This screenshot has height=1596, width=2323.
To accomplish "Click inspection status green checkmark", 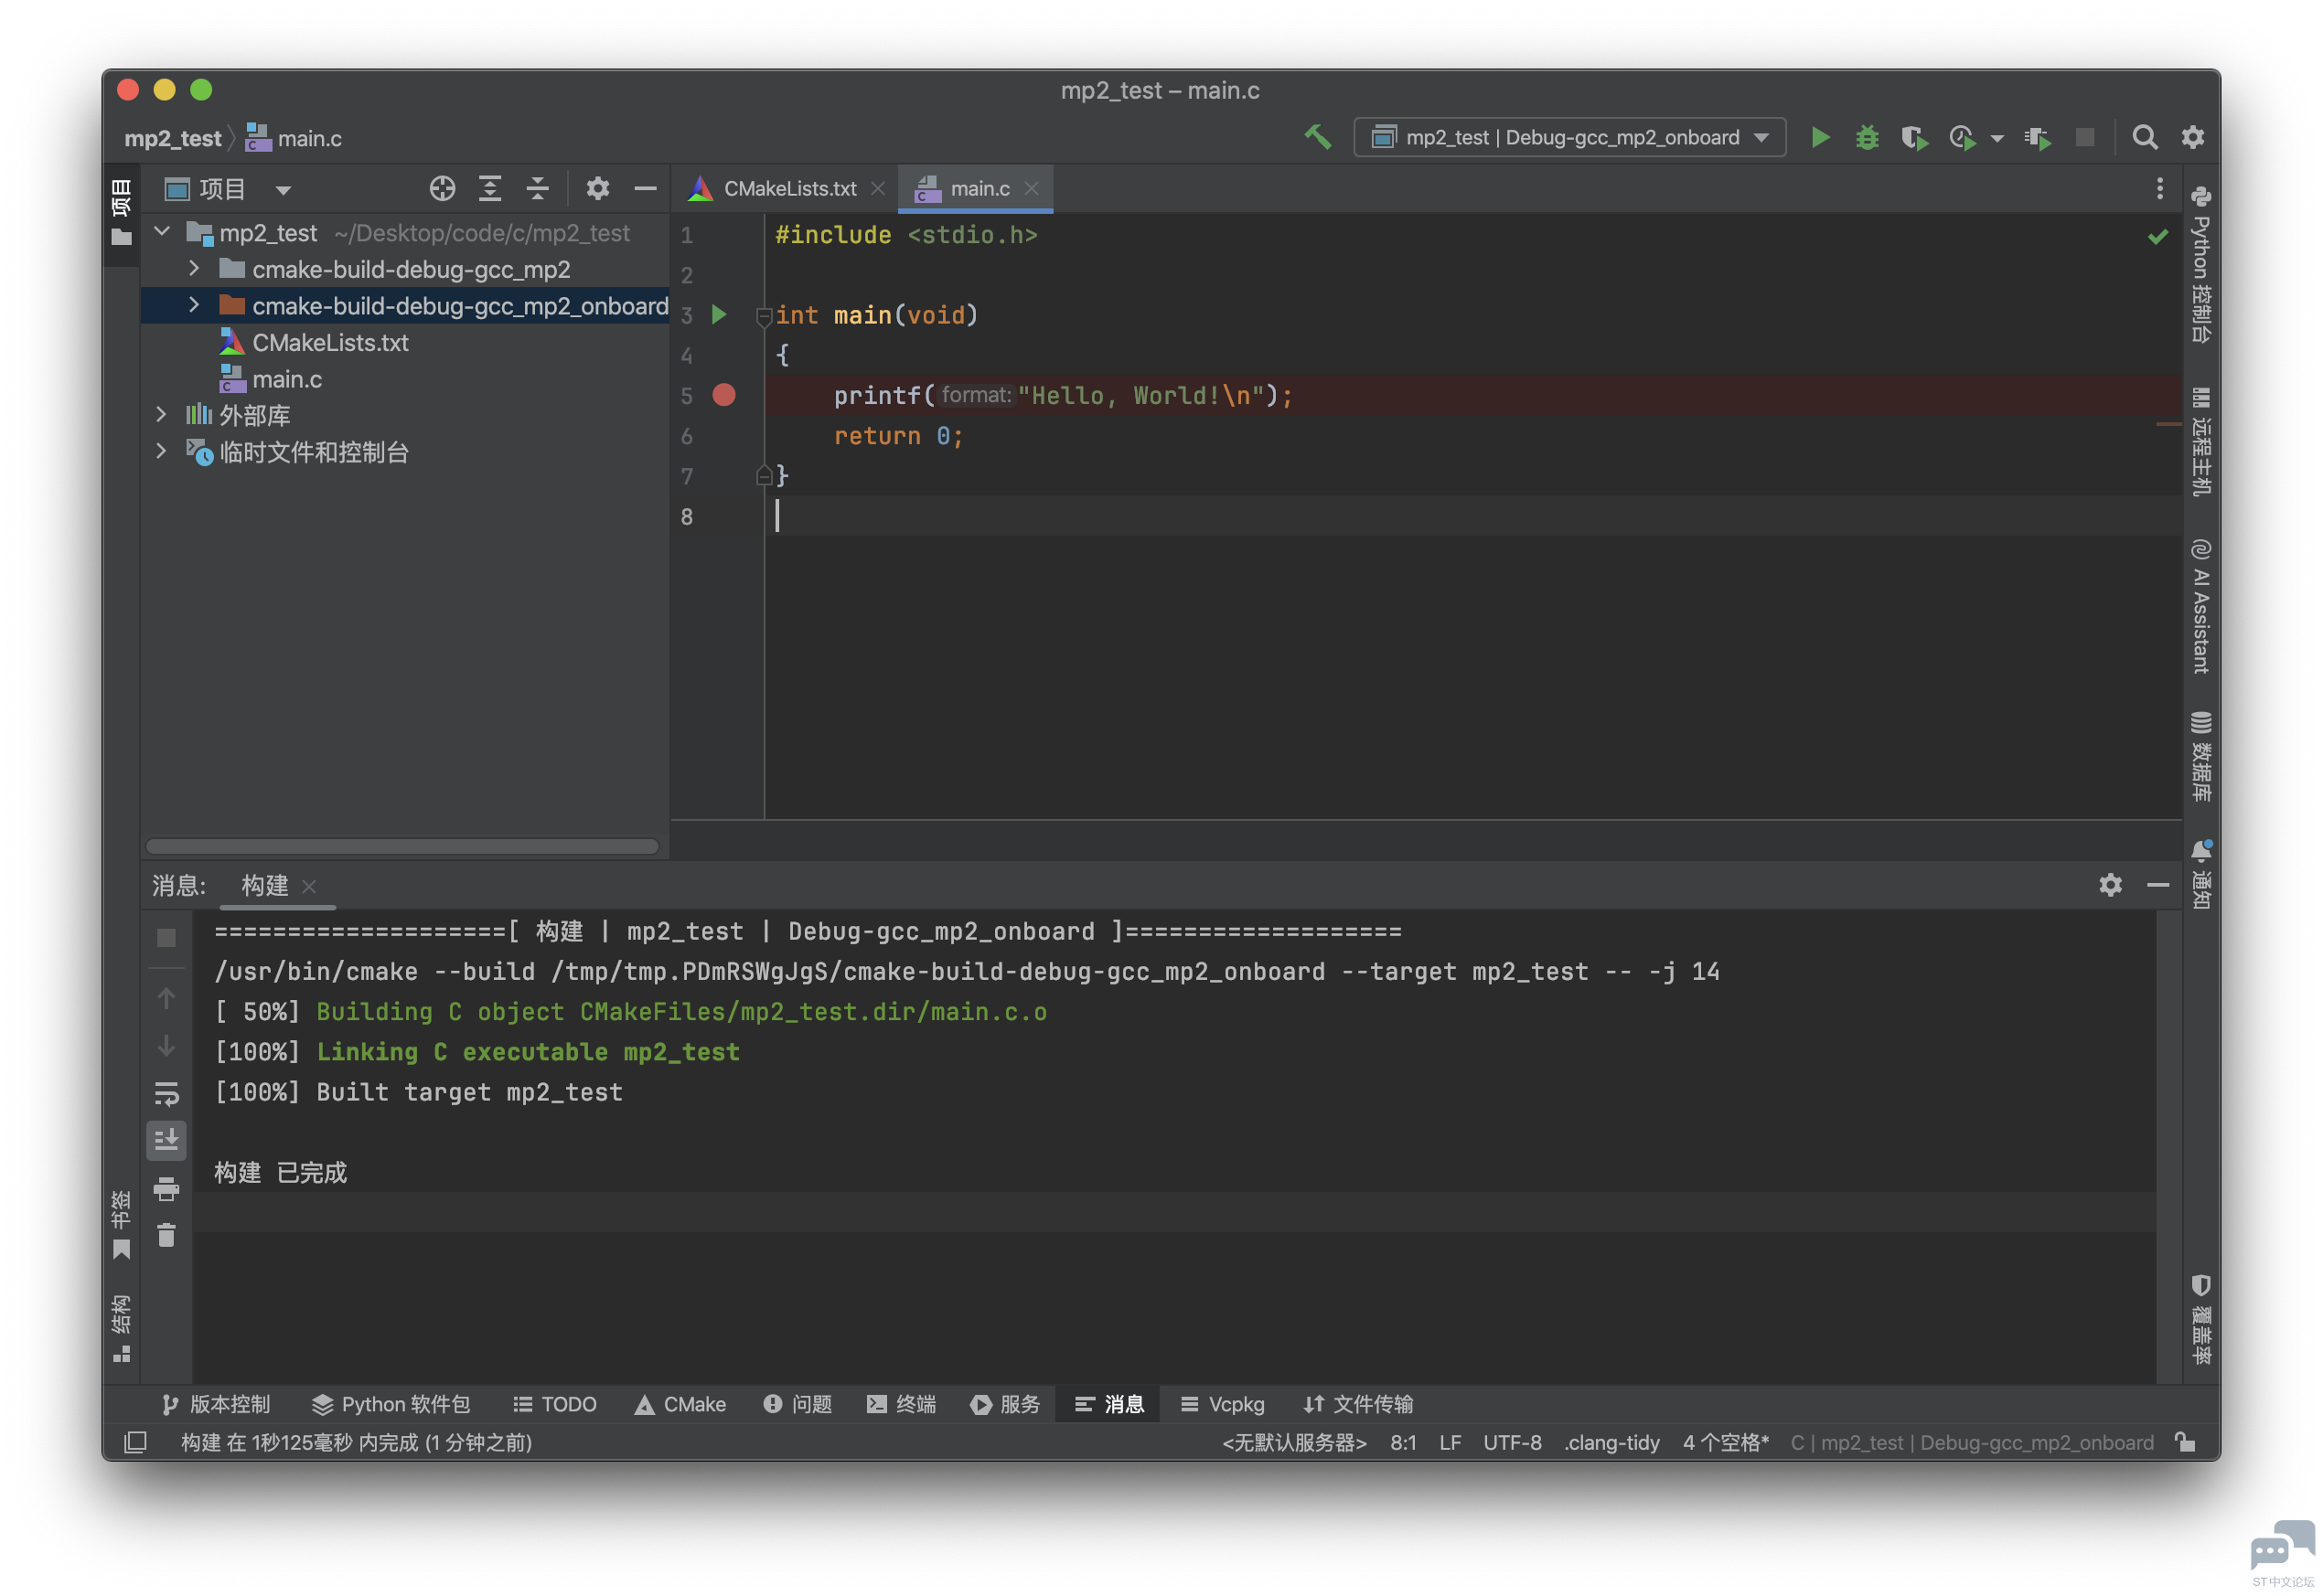I will coord(2157,236).
